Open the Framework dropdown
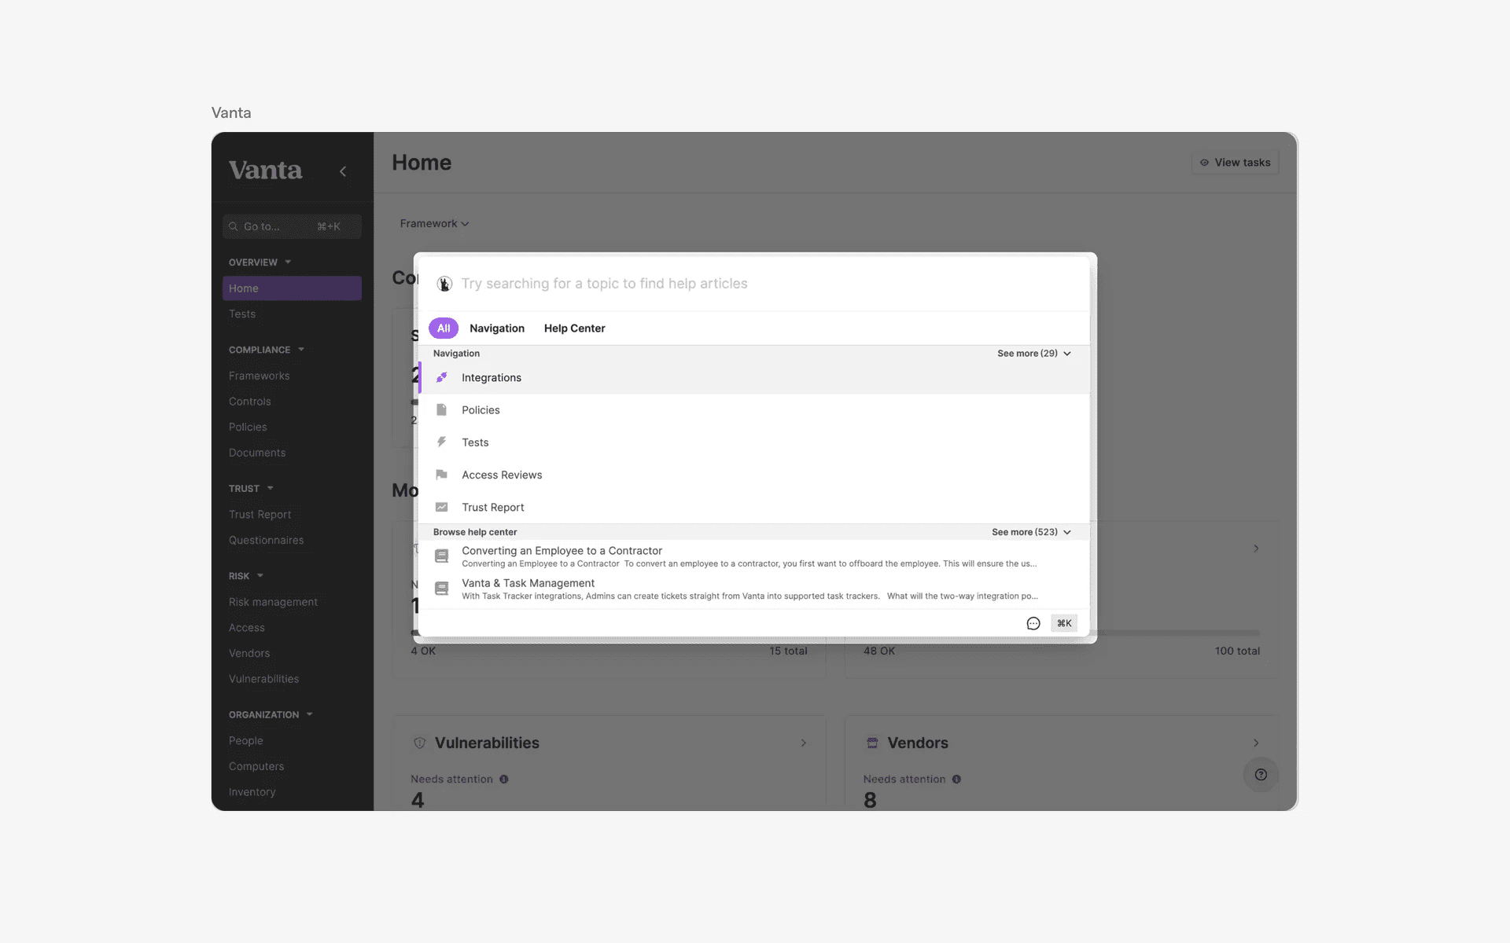This screenshot has height=943, width=1510. click(434, 224)
